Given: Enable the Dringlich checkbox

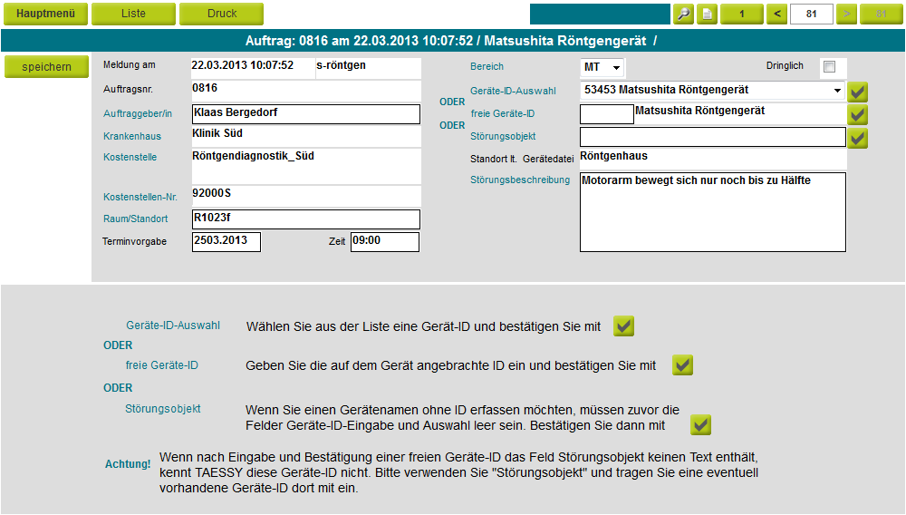Looking at the screenshot, I should (829, 67).
